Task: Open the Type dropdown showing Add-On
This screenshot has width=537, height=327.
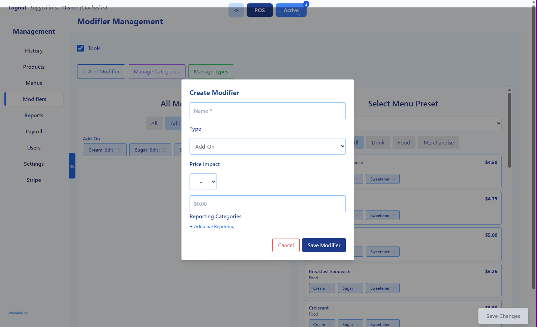Action: [x=267, y=146]
